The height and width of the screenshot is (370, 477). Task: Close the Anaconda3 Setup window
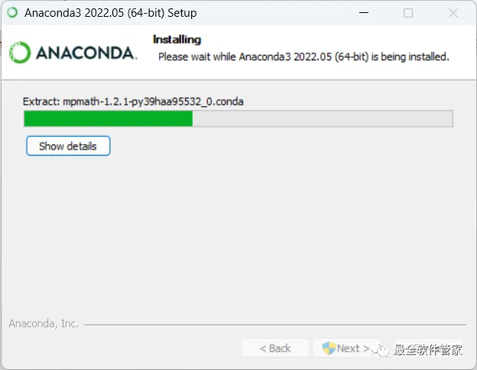tap(453, 13)
